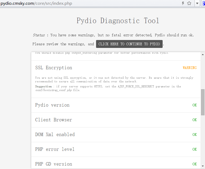Click the lightning bolt icon in address bar
This screenshot has height=169, width=205.
click(183, 3)
